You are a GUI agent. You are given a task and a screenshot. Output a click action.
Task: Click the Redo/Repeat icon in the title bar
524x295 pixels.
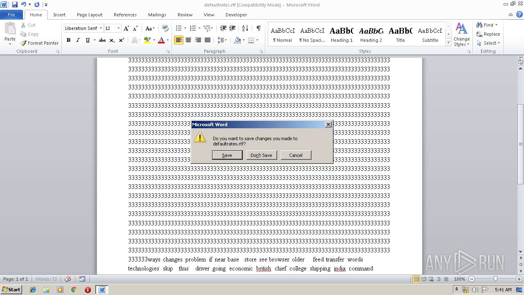(37, 5)
